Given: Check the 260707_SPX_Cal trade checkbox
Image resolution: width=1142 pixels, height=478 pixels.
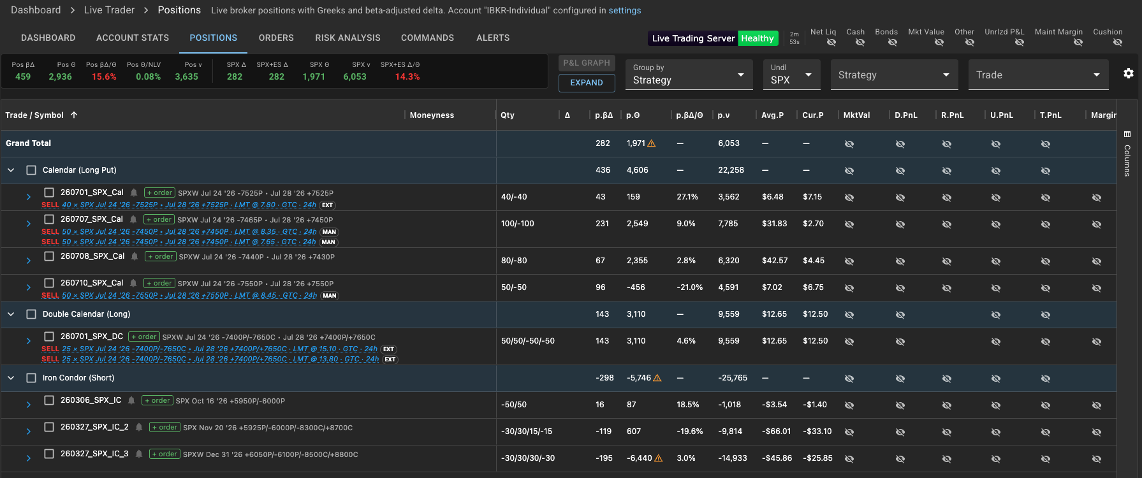Looking at the screenshot, I should [49, 219].
